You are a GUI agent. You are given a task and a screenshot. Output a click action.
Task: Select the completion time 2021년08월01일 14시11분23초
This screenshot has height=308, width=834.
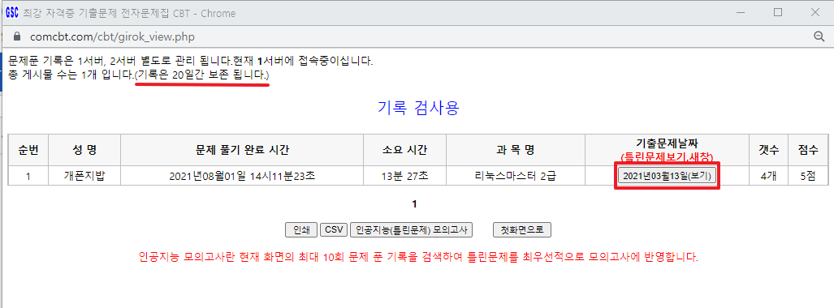pos(243,176)
